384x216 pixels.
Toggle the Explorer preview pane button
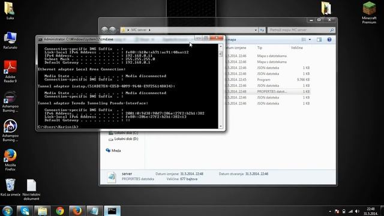point(319,40)
